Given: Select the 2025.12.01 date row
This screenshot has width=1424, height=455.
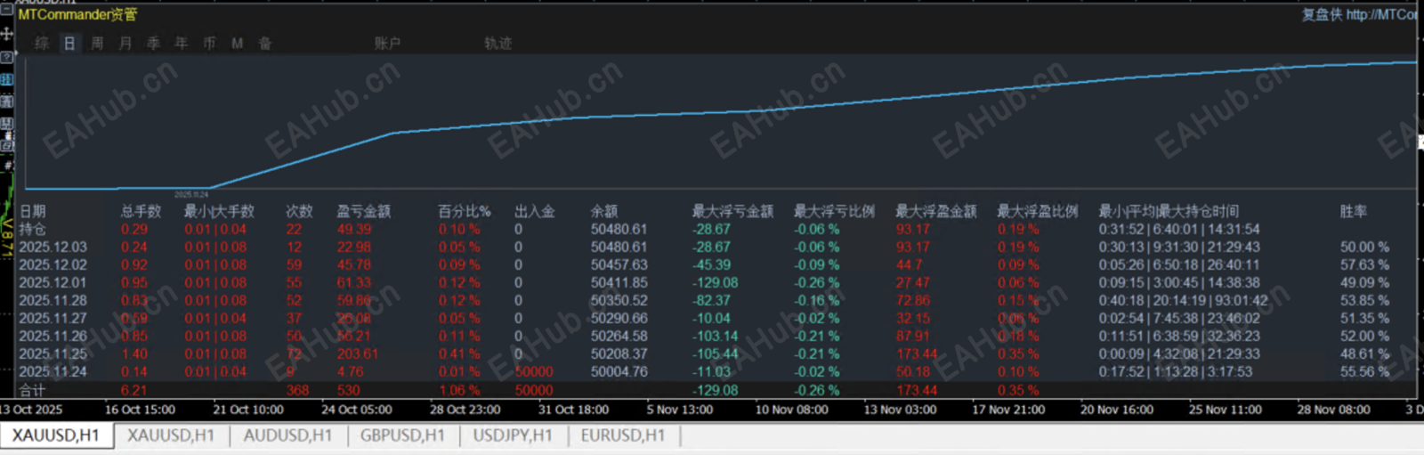Looking at the screenshot, I should pos(53,282).
